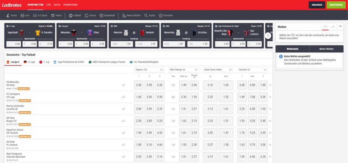Screen dimensions: 348x163
Task: Open Heute calendar view
Action: click(x=56, y=16)
